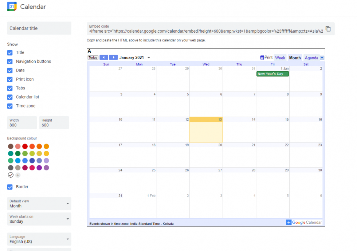Expand the January 2021 date picker arrow
This screenshot has height=251, width=357.
(149, 58)
